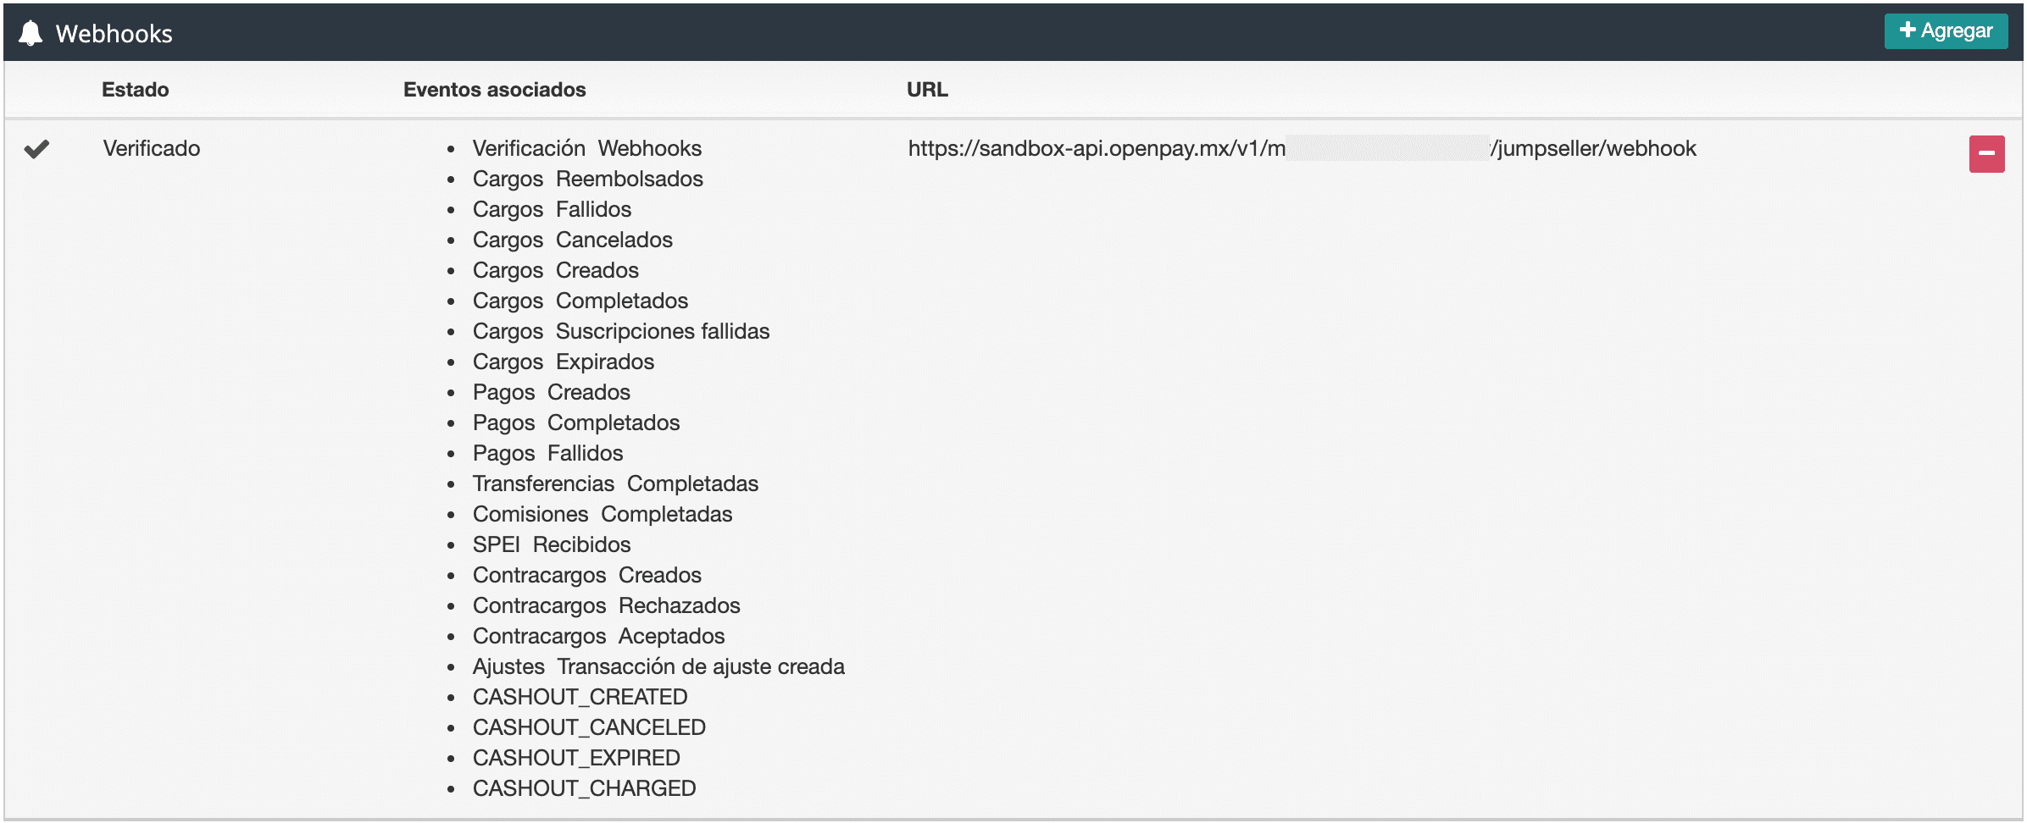Click the Estado column header
The width and height of the screenshot is (2027, 823).
click(x=135, y=90)
